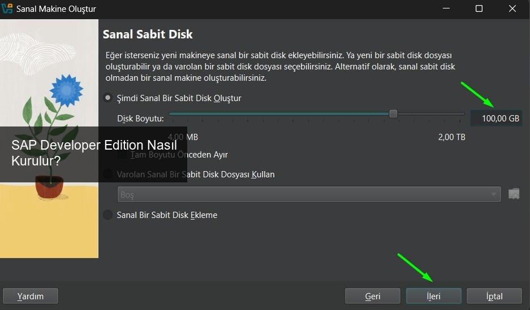The height and width of the screenshot is (310, 530).
Task: Click the 100,00 GB disk size field
Action: (496, 119)
